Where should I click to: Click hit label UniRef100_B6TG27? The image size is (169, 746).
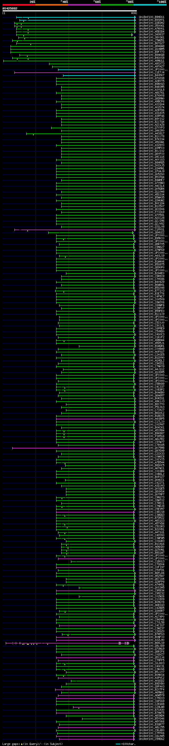(x=152, y=43)
